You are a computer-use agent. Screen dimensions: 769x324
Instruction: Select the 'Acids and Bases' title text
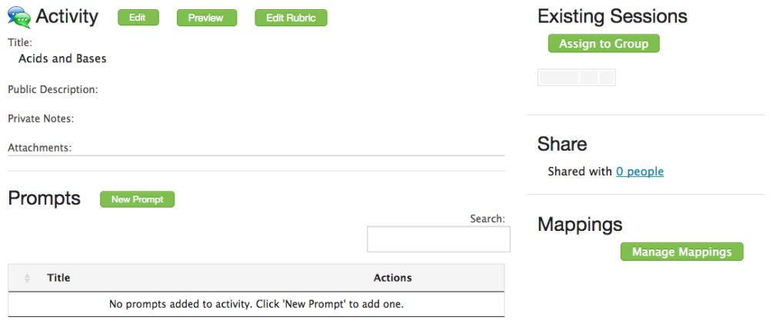62,58
